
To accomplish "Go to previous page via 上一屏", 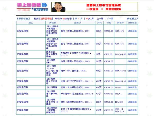I will 100,19.
